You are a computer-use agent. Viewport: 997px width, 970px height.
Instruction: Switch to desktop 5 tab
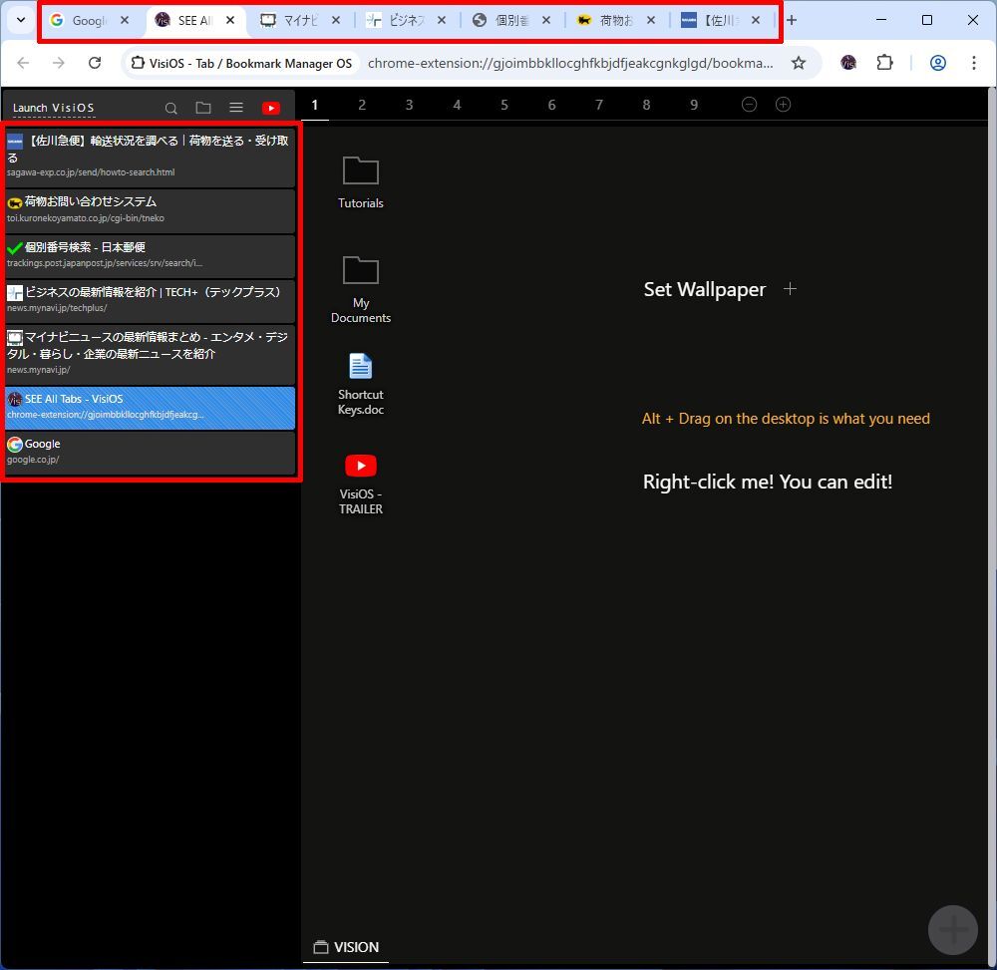coord(504,105)
